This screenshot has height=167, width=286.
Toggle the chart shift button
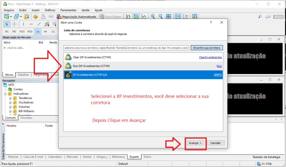[x=185, y=17]
